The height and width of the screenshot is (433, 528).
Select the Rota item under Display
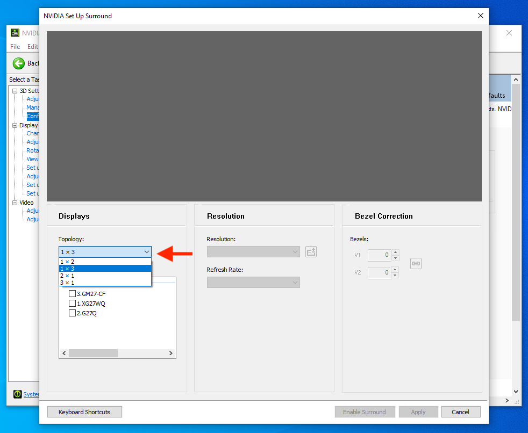(x=33, y=150)
